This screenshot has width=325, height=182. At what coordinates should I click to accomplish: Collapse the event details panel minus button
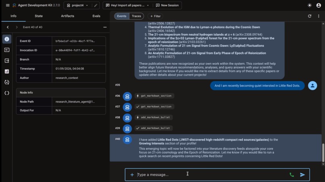pyautogui.click(x=105, y=27)
